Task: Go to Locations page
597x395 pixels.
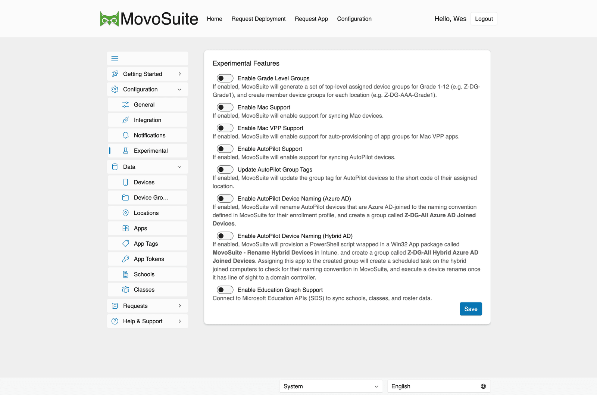Action: 147,213
